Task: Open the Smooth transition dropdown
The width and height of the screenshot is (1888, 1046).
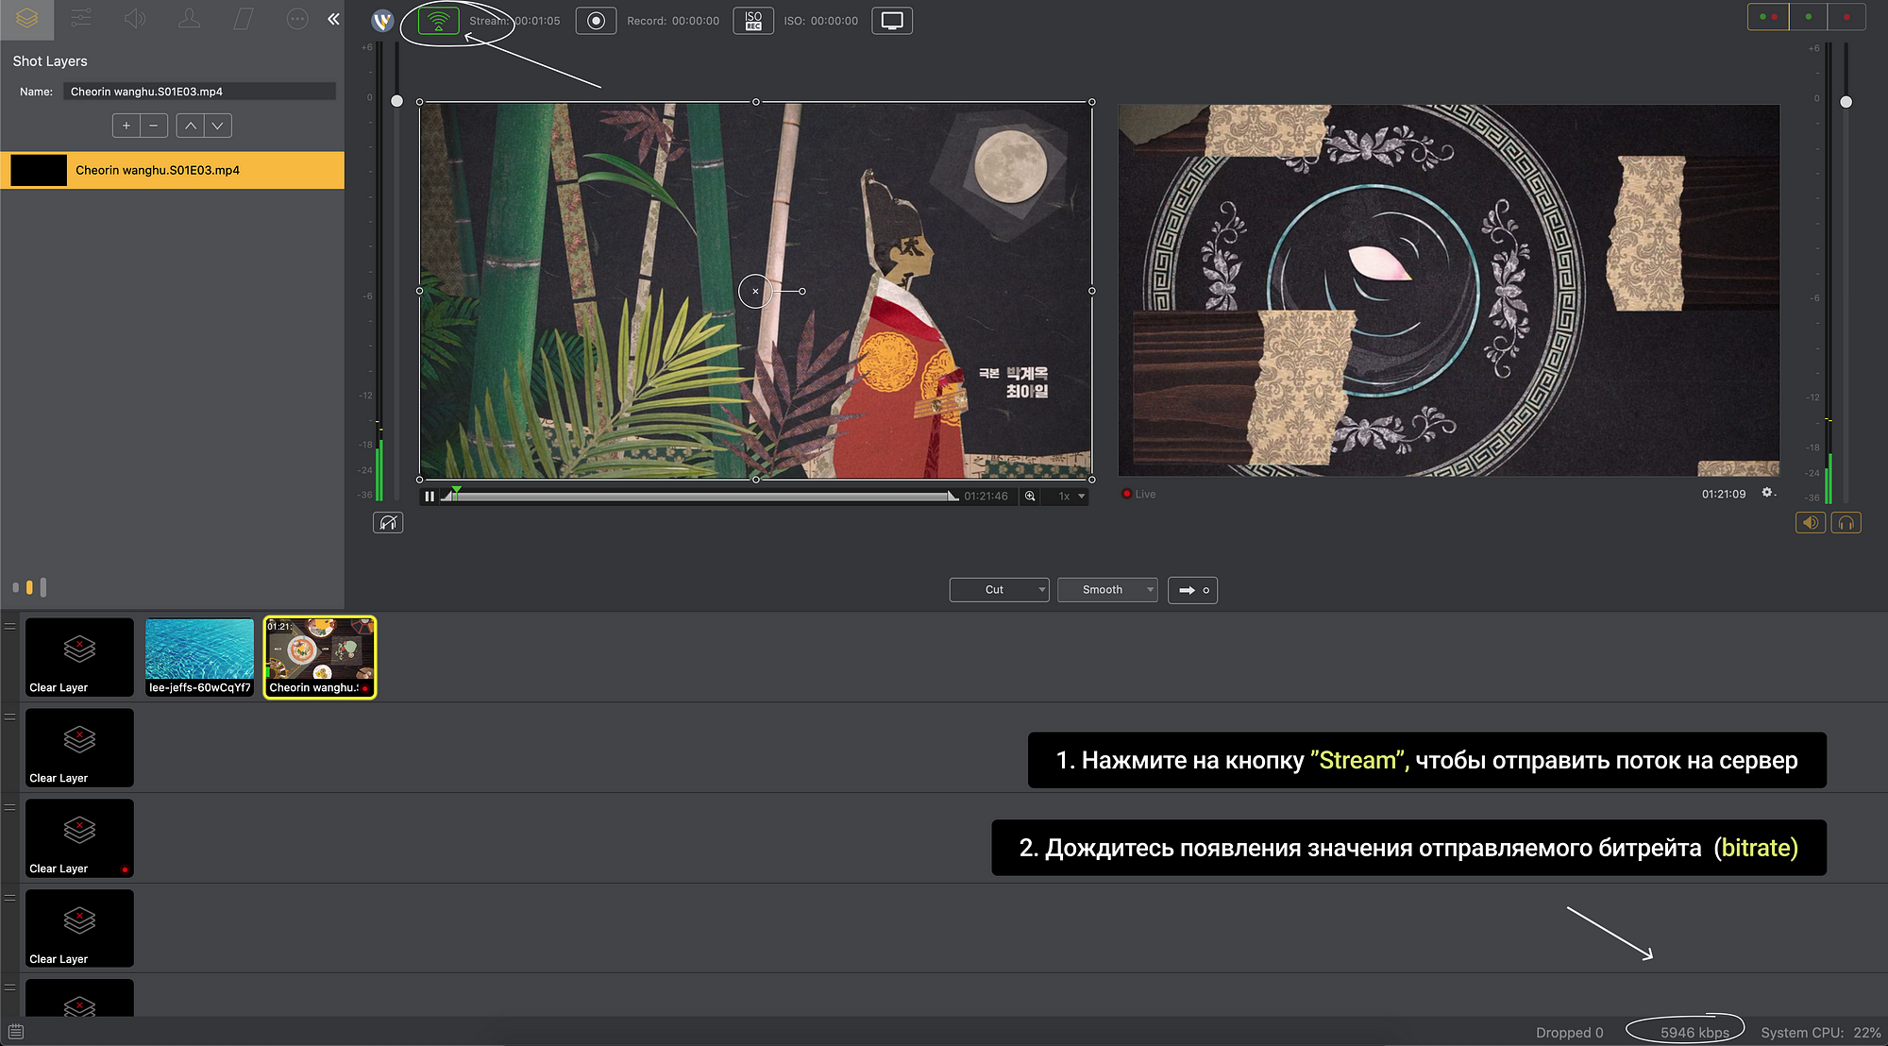Action: pyautogui.click(x=1107, y=590)
